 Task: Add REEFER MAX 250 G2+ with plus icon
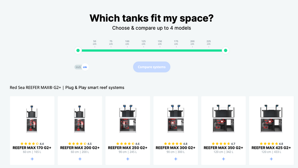[128, 159]
